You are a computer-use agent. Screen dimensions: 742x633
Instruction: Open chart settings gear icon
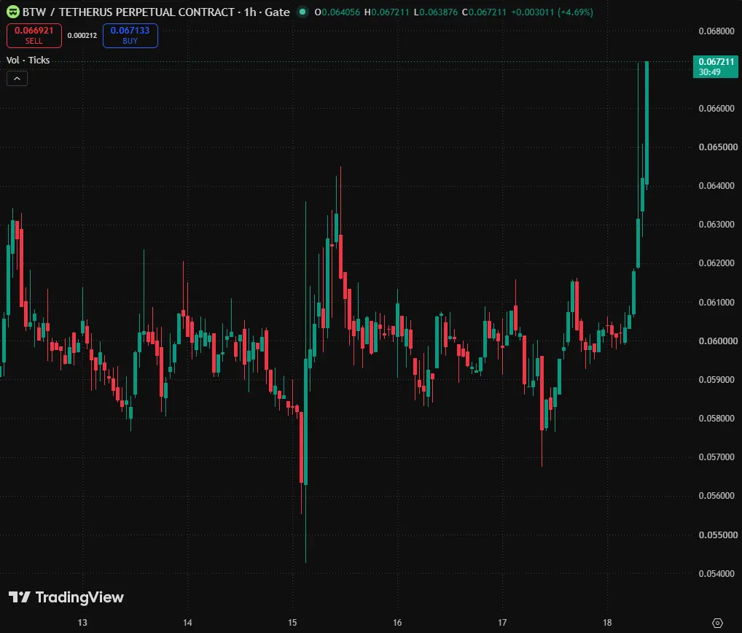point(717,623)
